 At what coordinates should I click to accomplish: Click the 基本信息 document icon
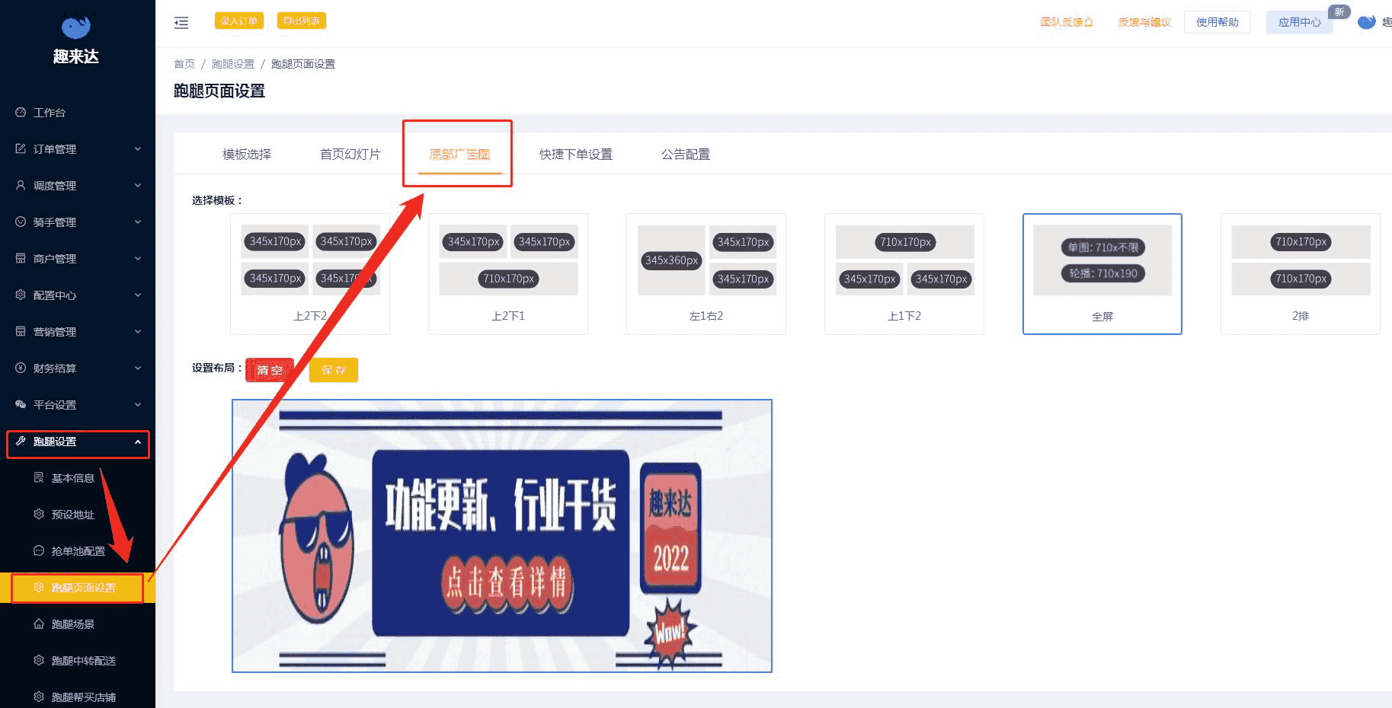tap(39, 477)
